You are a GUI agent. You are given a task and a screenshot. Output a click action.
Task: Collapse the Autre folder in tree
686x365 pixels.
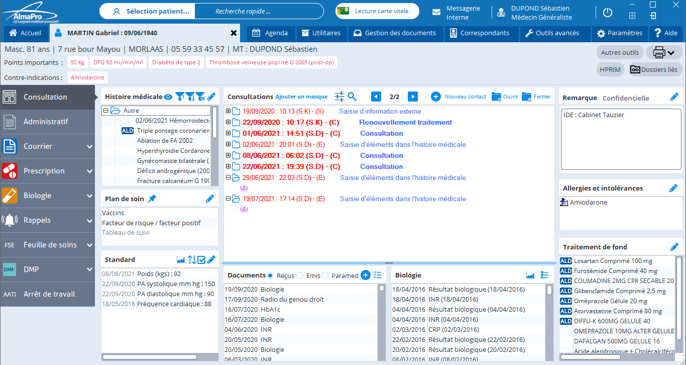pos(105,111)
